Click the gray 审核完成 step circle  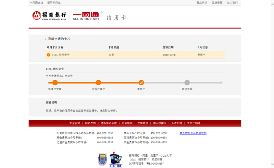click(187, 82)
